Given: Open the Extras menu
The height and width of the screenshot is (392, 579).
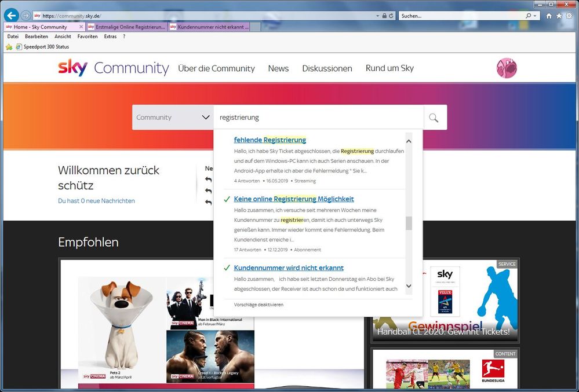Looking at the screenshot, I should coord(110,36).
